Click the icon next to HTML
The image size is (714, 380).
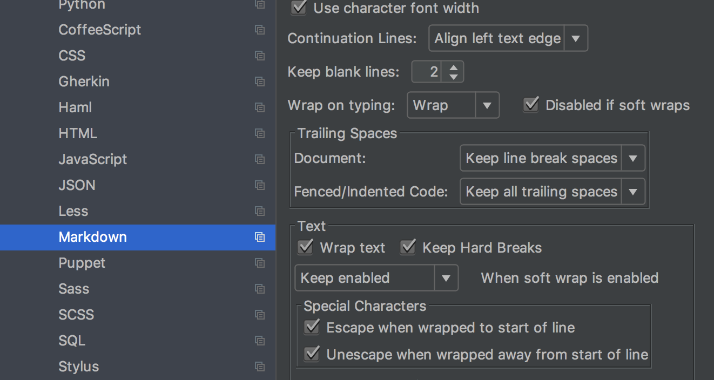pos(260,133)
